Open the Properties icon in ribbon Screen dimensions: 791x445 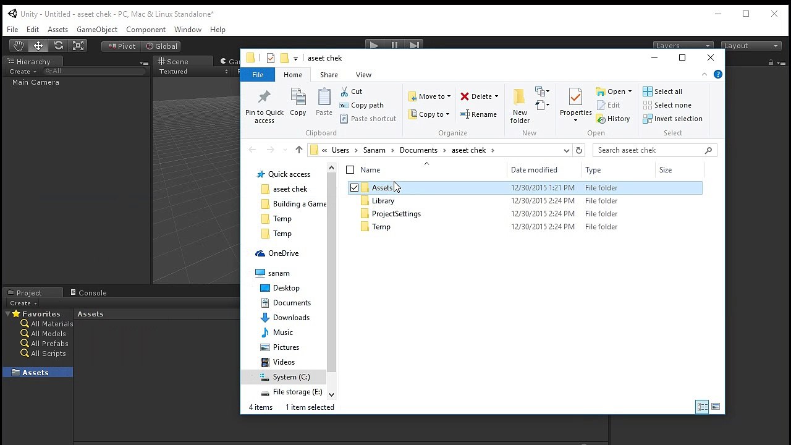pyautogui.click(x=575, y=98)
